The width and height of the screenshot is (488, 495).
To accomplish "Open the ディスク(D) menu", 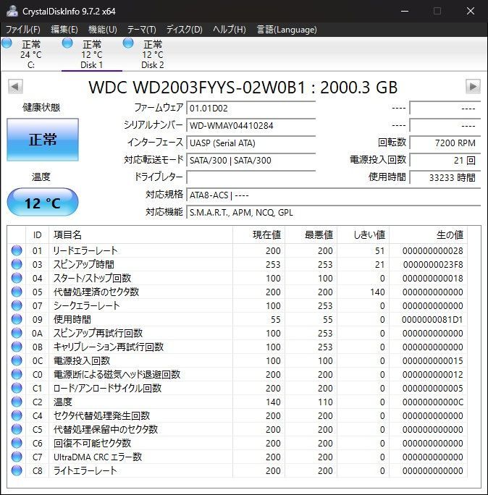I will pos(184,30).
